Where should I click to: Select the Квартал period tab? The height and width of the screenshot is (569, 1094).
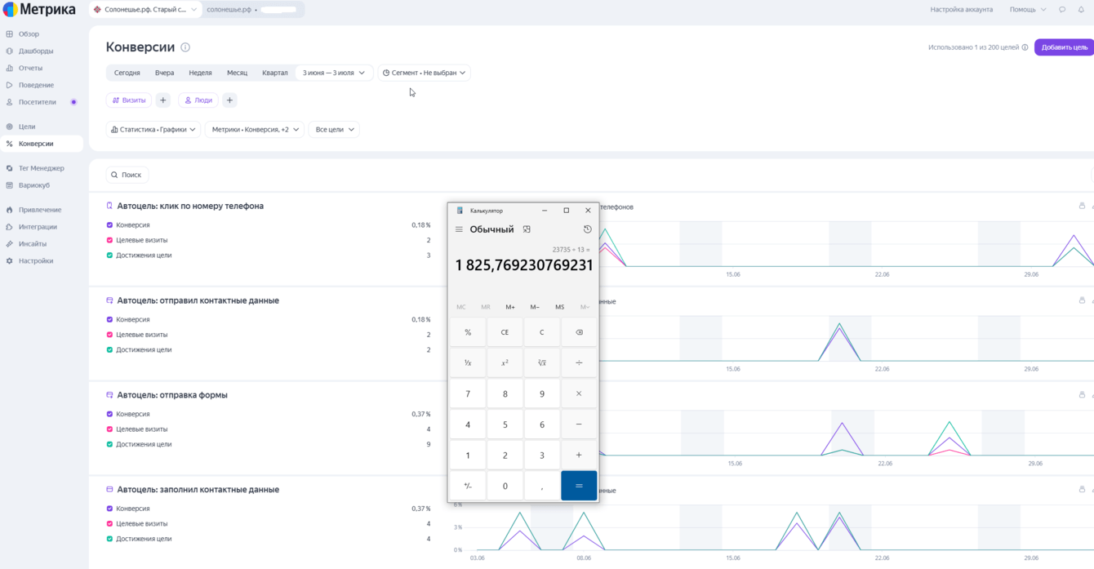[x=275, y=73]
